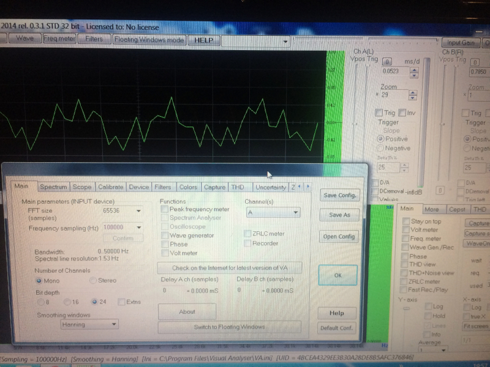Enable the Recorder checkbox
Screen dimensions: 490x367
tap(247, 243)
